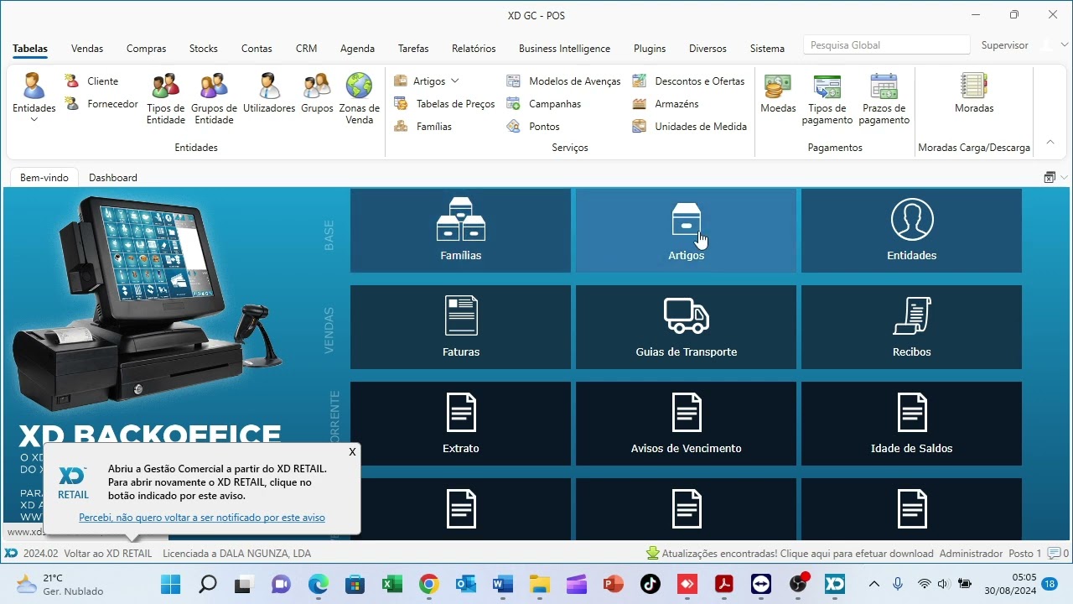The image size is (1073, 604).
Task: Open the tab list dropdown arrow
Action: click(x=1065, y=178)
